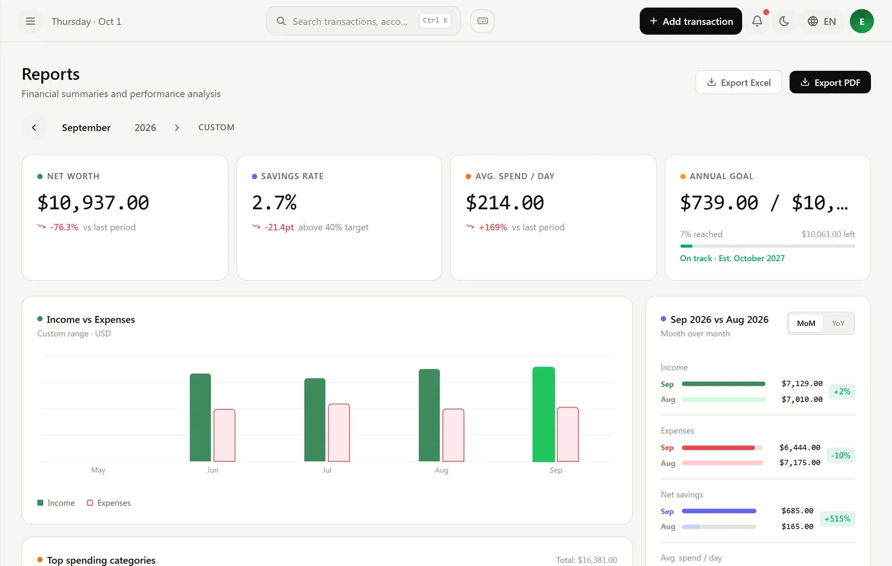This screenshot has height=566, width=892.
Task: Click the Sep income comparison bar
Action: [x=723, y=384]
